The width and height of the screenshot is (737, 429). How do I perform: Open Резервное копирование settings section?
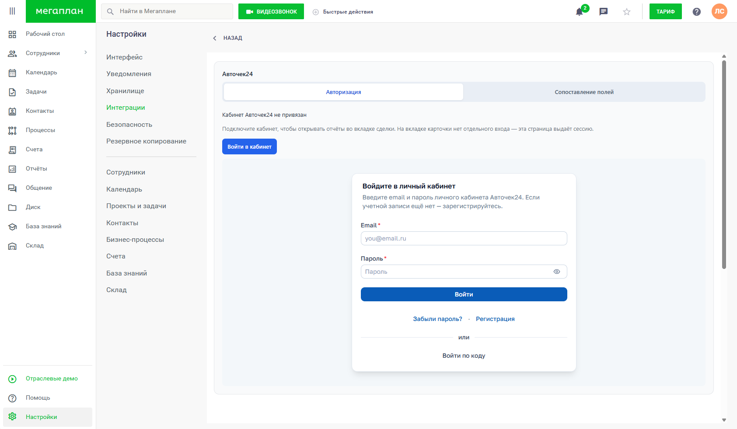tap(146, 141)
